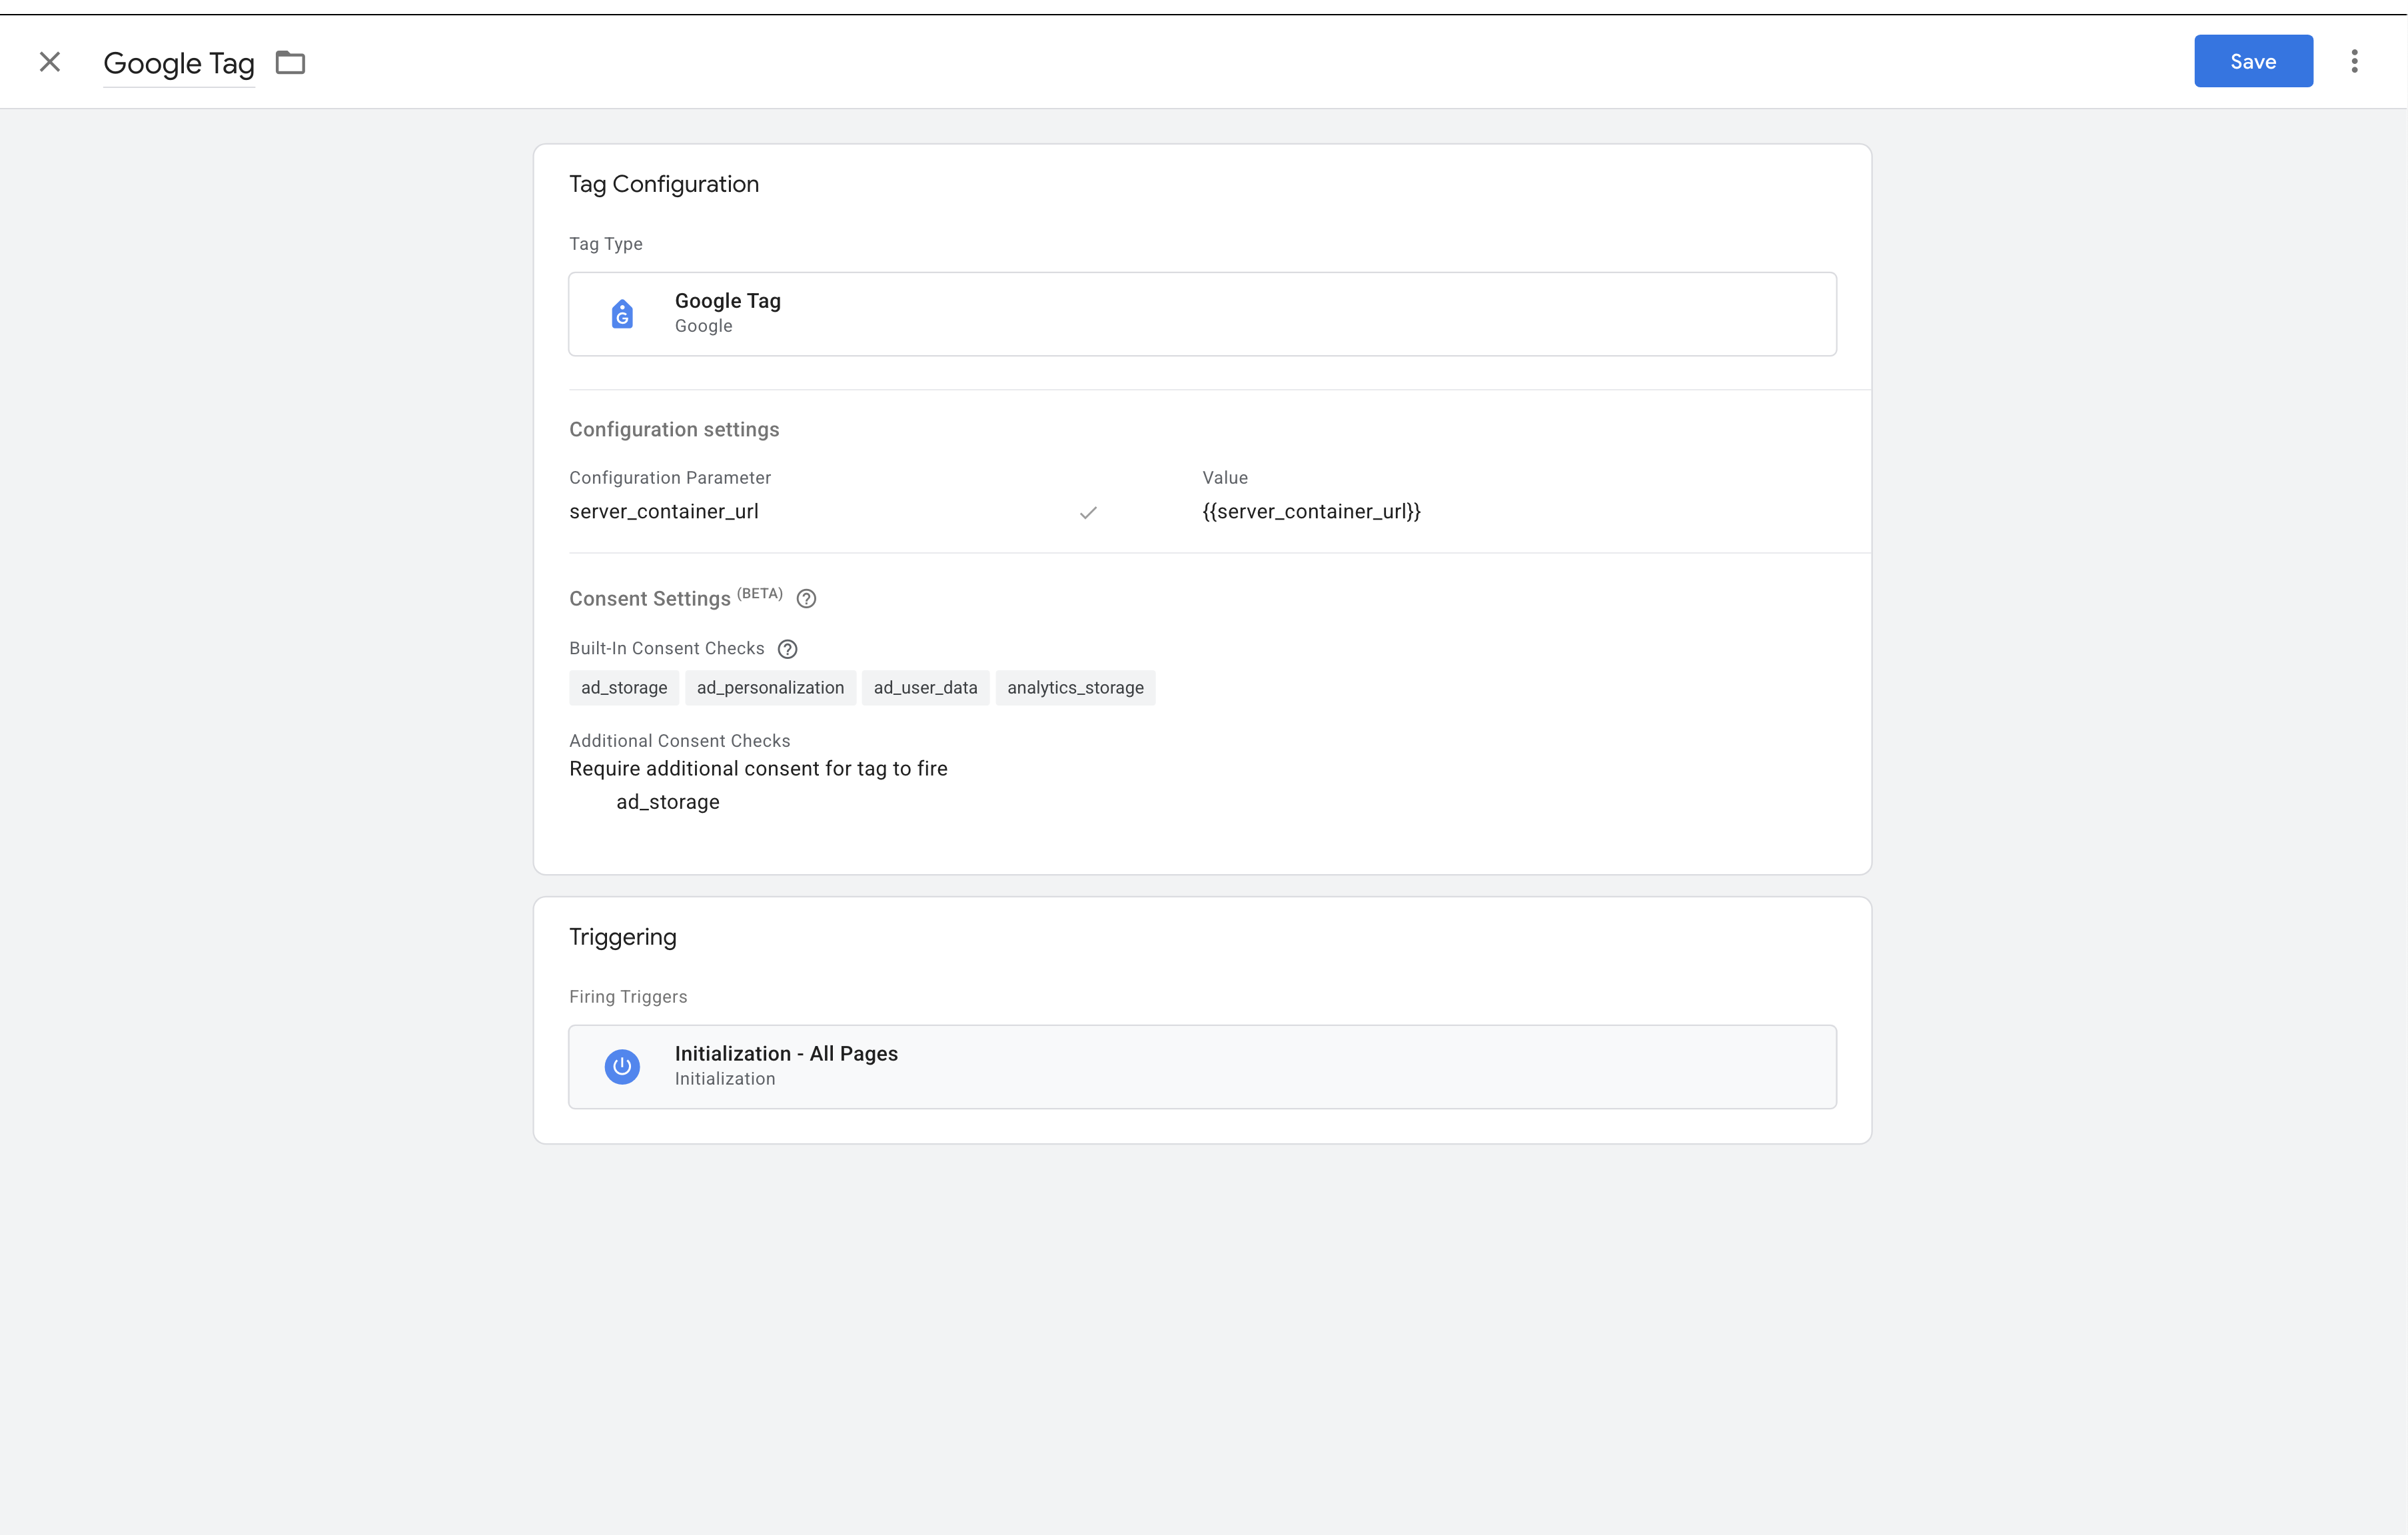
Task: Close the tag editor with X icon
Action: (x=50, y=62)
